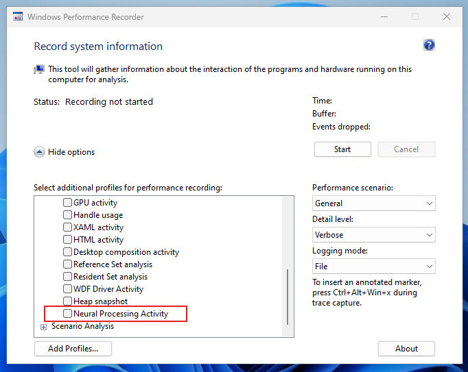
Task: Minimize the Windows Performance Recorder window
Action: click(x=384, y=16)
